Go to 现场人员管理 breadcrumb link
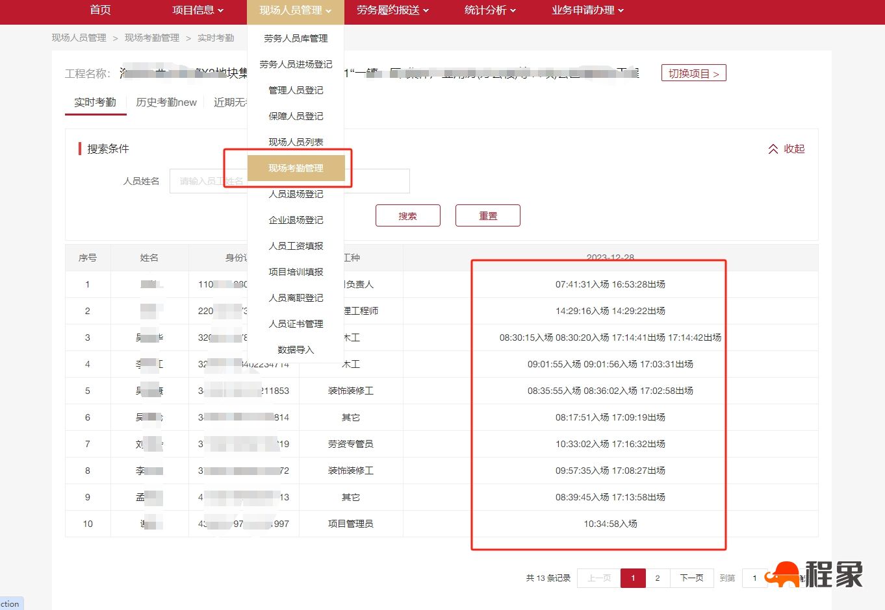 pos(79,38)
